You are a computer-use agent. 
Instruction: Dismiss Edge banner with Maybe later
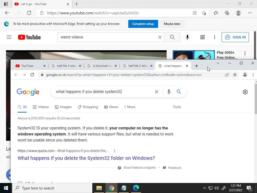pyautogui.click(x=172, y=24)
